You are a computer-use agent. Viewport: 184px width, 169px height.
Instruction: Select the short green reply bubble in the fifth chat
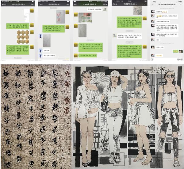pos(176,51)
